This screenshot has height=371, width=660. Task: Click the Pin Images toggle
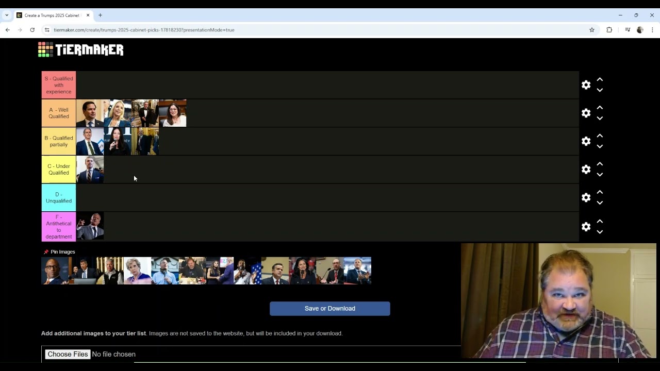(59, 252)
